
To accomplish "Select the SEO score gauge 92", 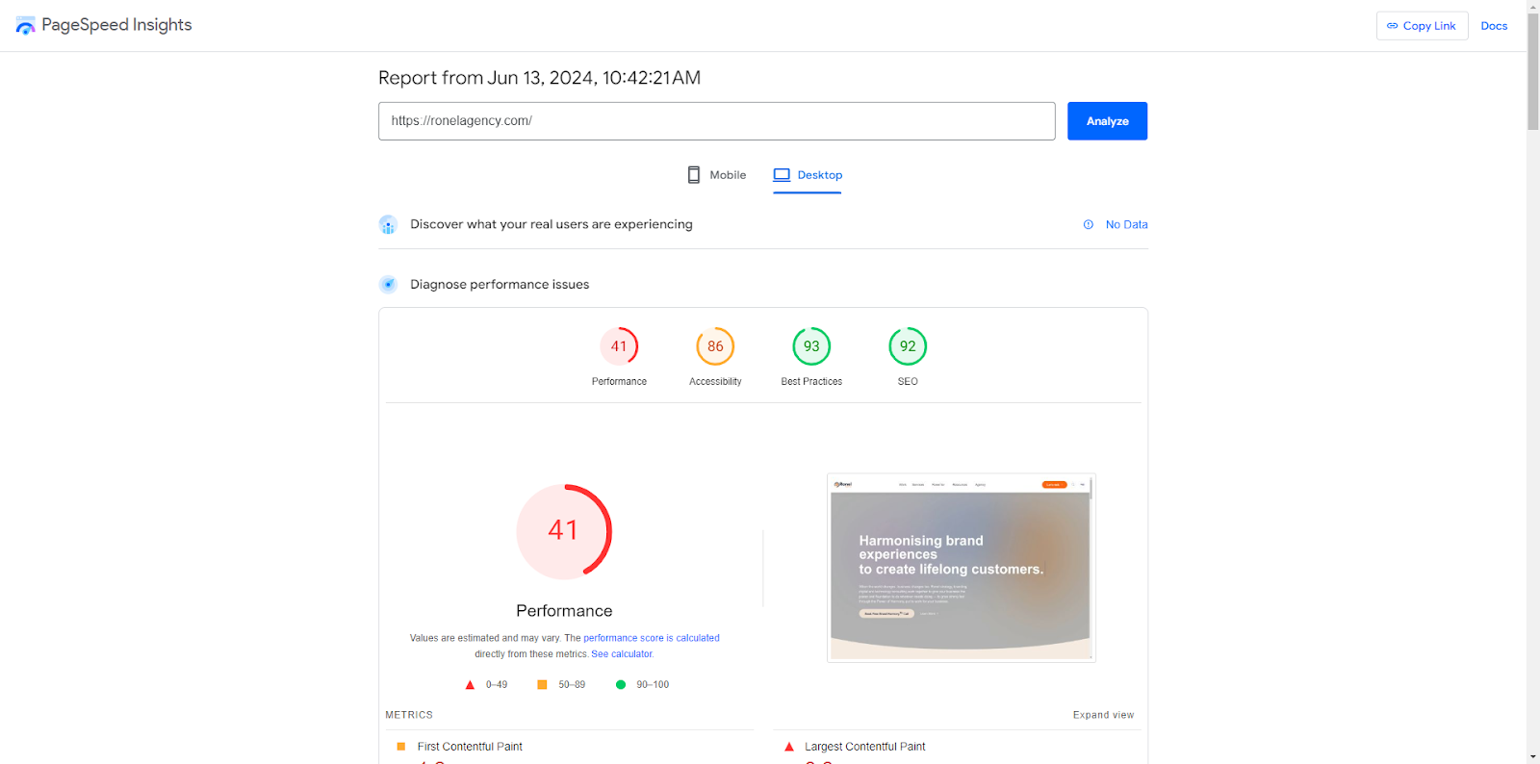I will [x=908, y=346].
